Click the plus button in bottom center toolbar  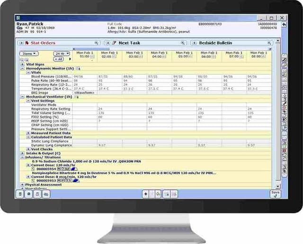pos(146,194)
